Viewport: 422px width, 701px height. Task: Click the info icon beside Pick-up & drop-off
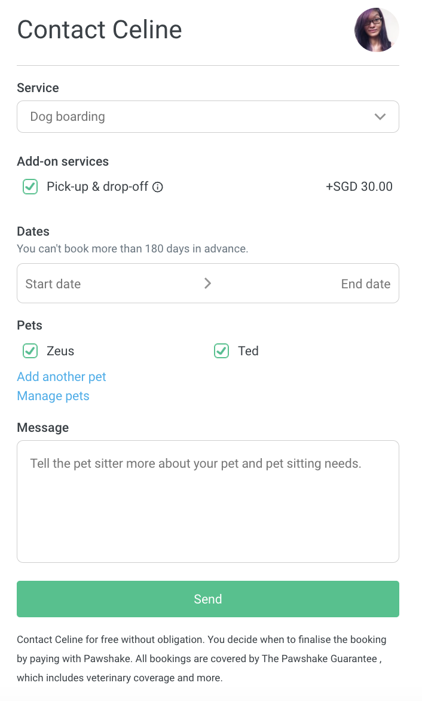pyautogui.click(x=158, y=187)
